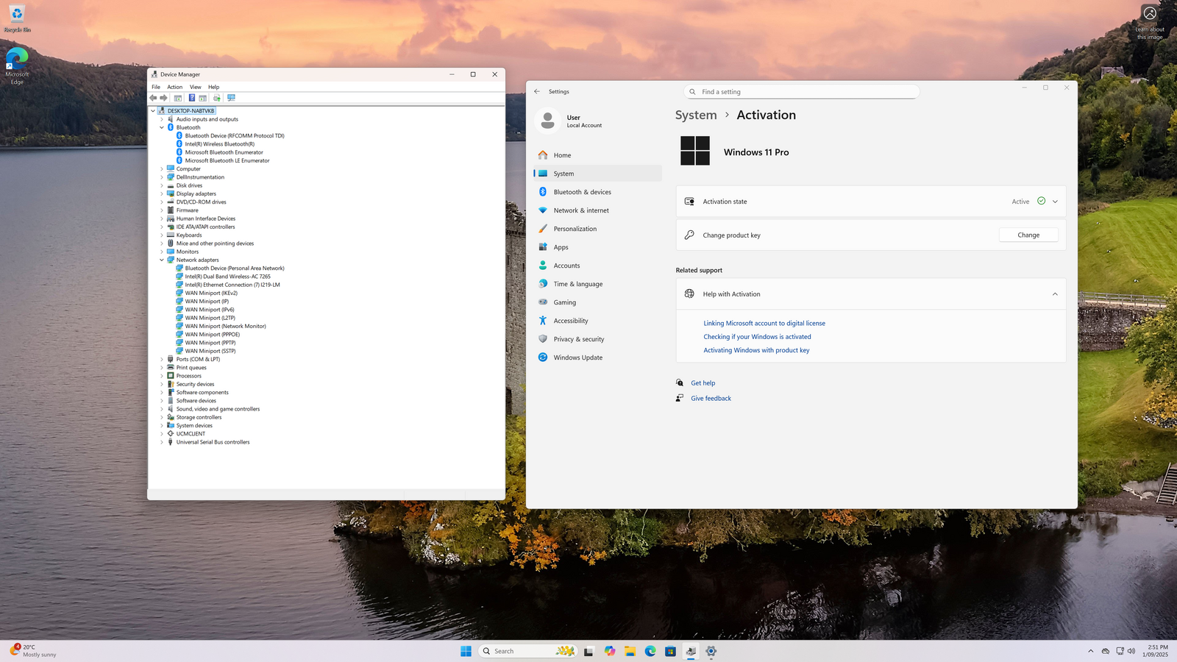Collapse the Network adapters tree node
Image resolution: width=1177 pixels, height=662 pixels.
[162, 260]
